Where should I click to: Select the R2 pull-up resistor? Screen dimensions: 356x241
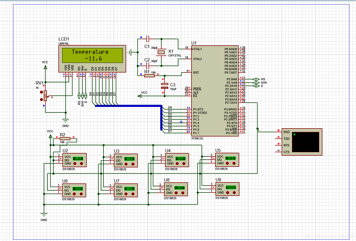[65, 139]
